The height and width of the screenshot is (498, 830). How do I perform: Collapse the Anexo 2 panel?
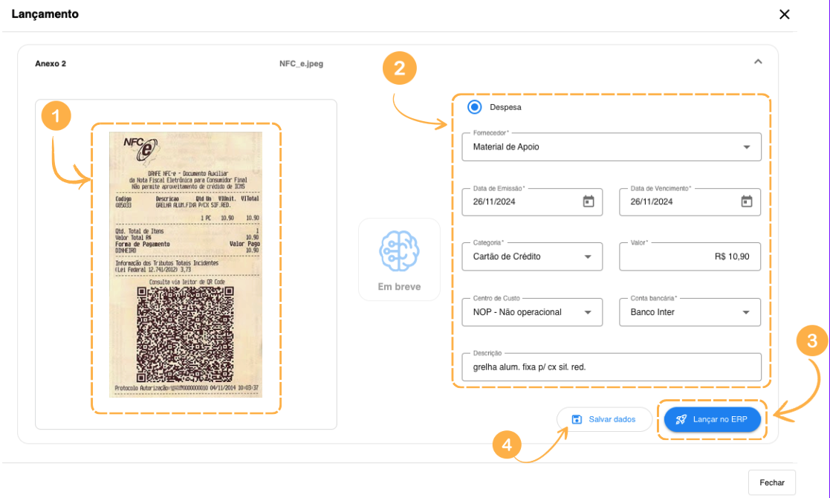click(758, 62)
